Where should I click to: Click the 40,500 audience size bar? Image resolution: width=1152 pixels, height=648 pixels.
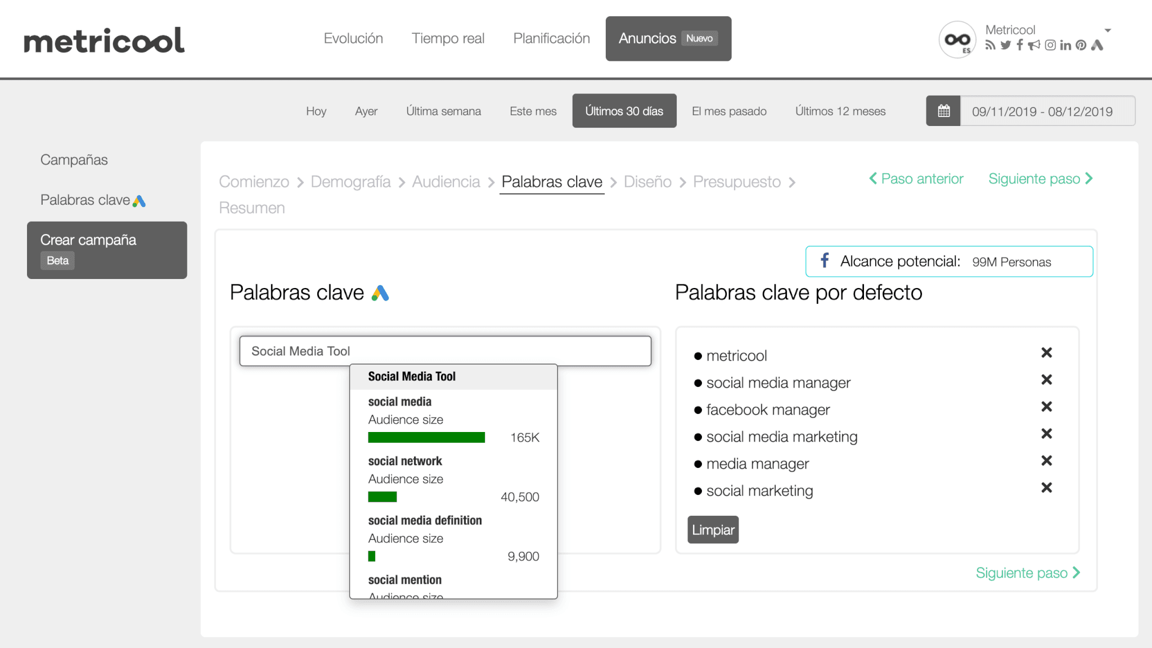[382, 497]
